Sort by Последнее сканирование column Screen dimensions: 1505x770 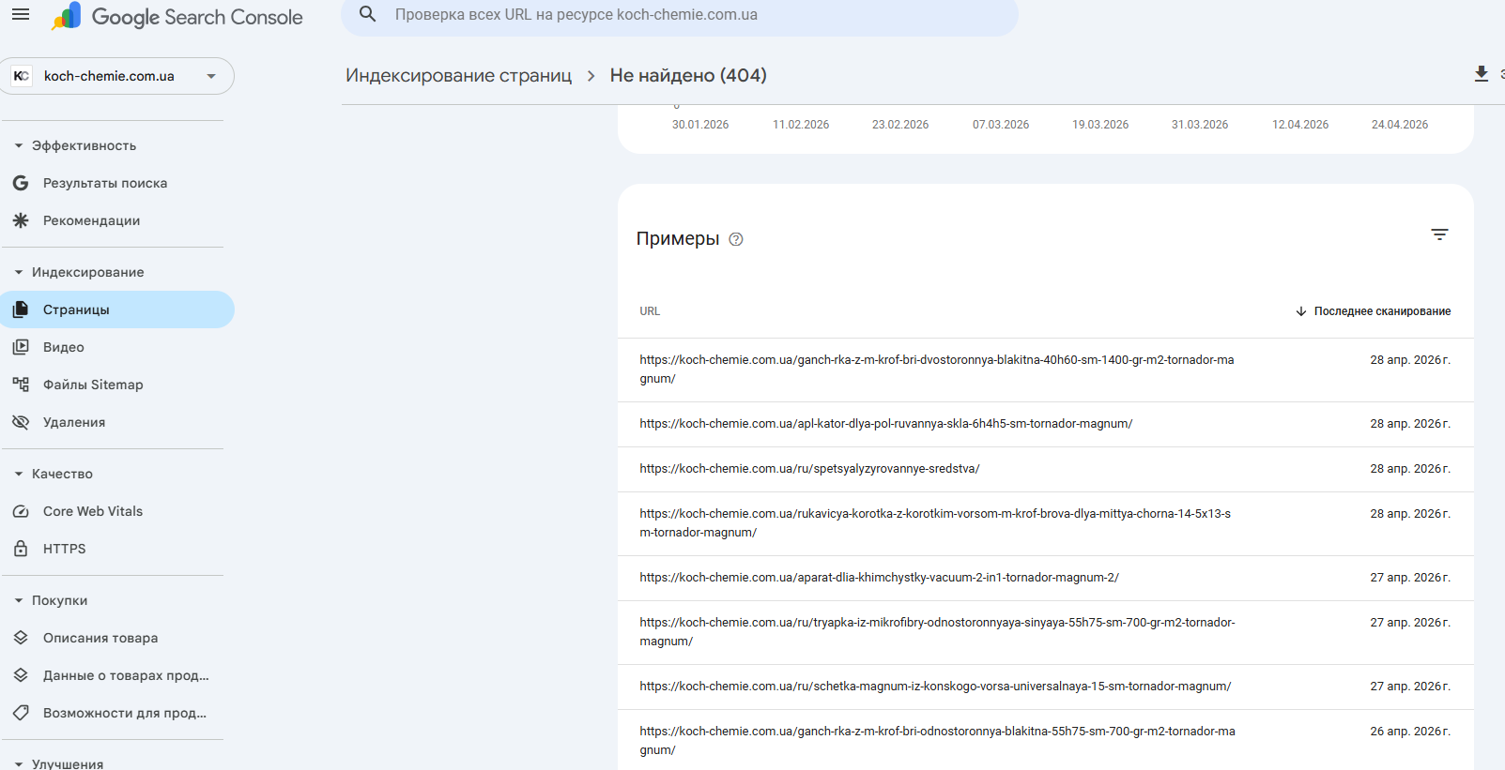[x=1374, y=311]
